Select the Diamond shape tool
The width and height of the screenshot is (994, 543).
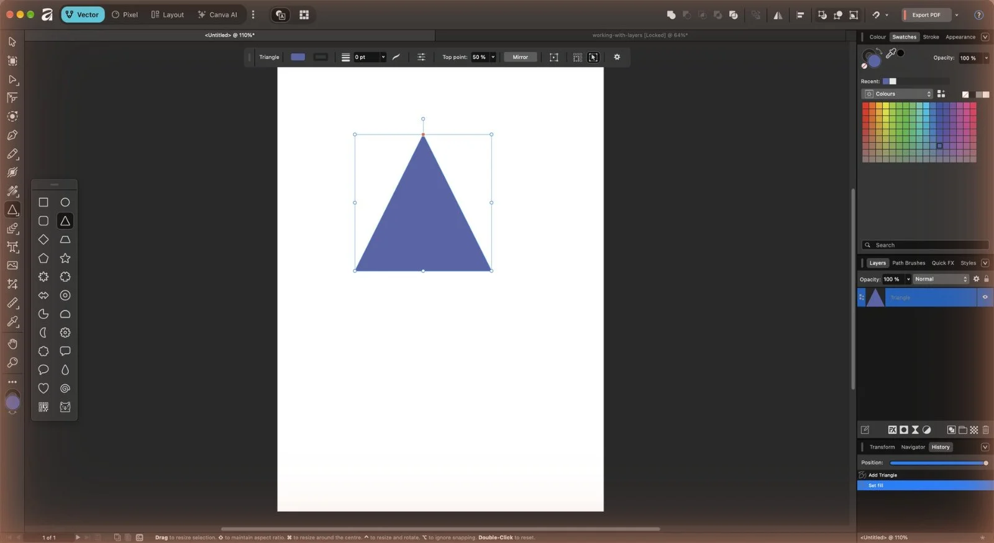click(43, 240)
